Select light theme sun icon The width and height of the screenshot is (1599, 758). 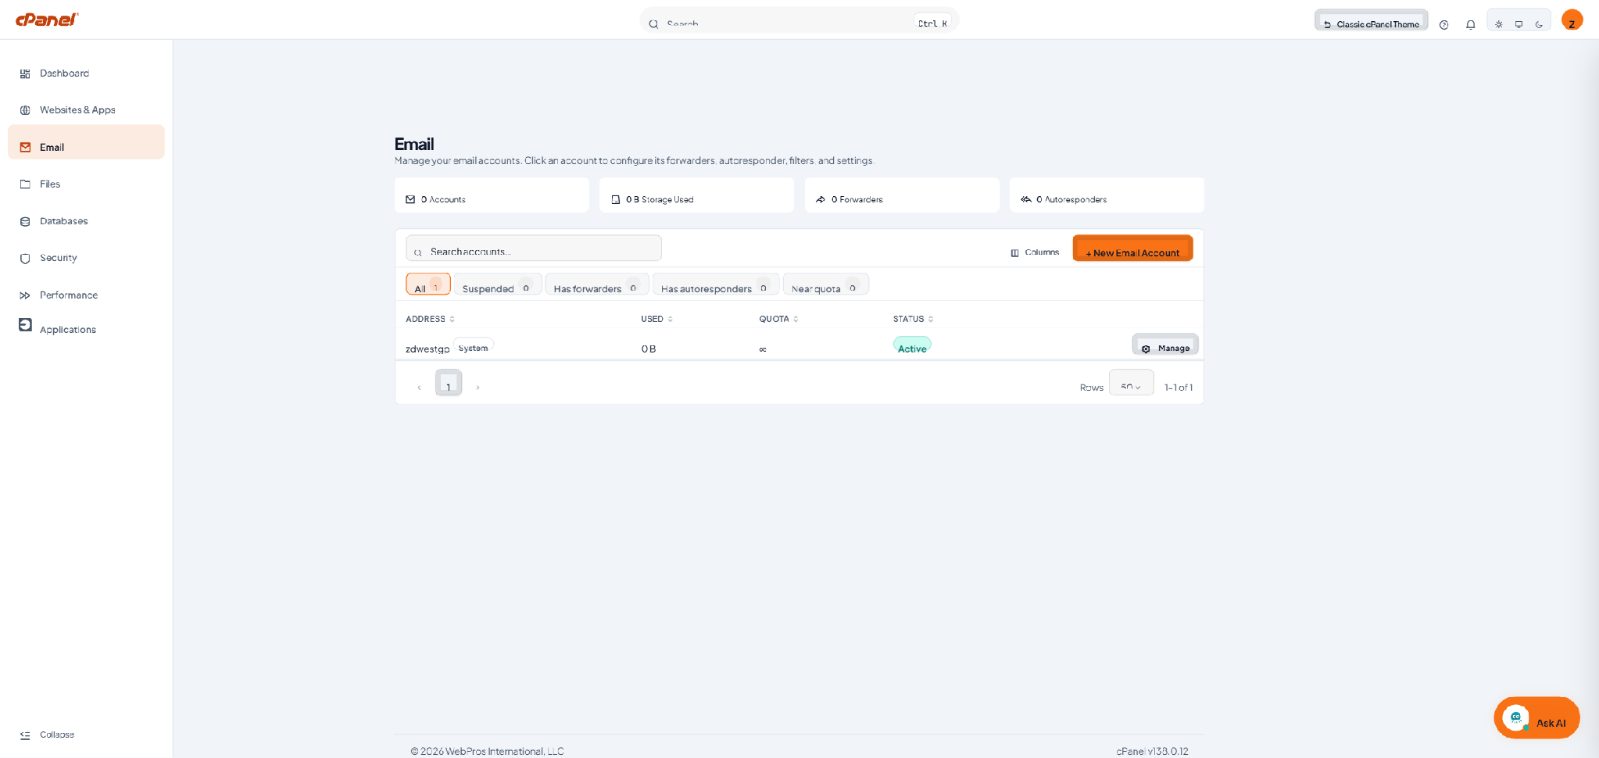click(x=1498, y=24)
